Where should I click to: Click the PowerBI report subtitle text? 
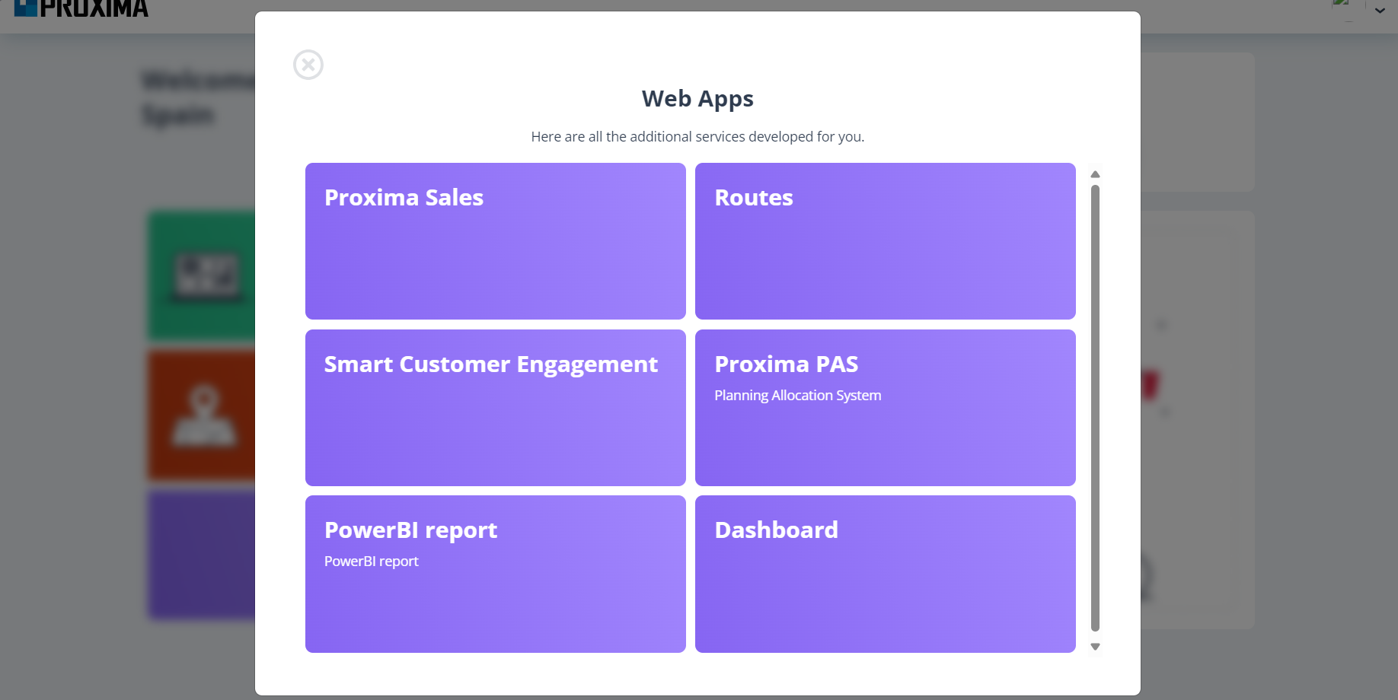pyautogui.click(x=371, y=561)
